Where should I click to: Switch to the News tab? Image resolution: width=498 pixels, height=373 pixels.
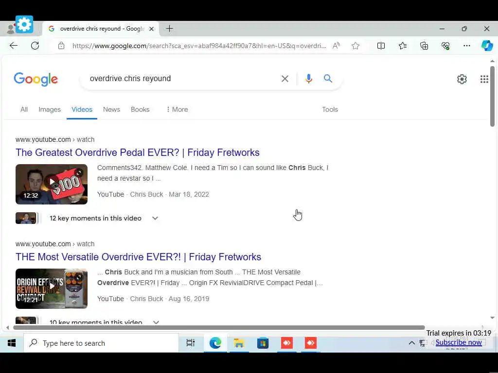111,109
